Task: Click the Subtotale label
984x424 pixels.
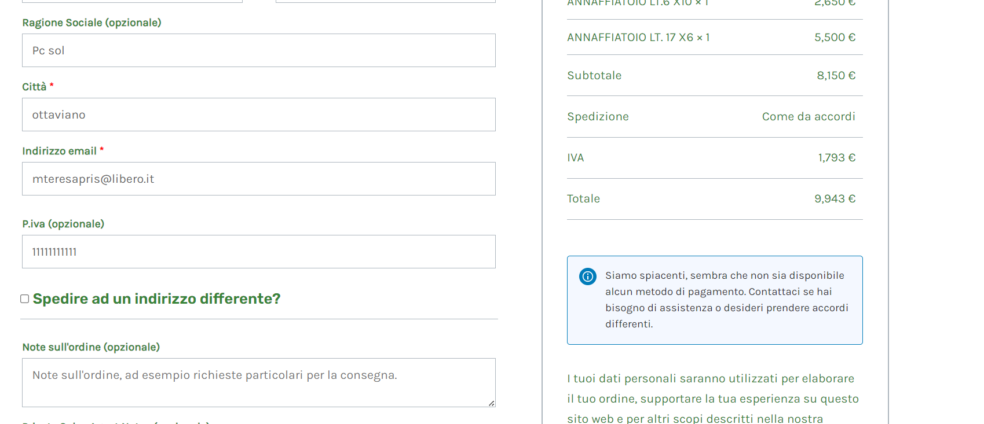Action: pyautogui.click(x=594, y=76)
